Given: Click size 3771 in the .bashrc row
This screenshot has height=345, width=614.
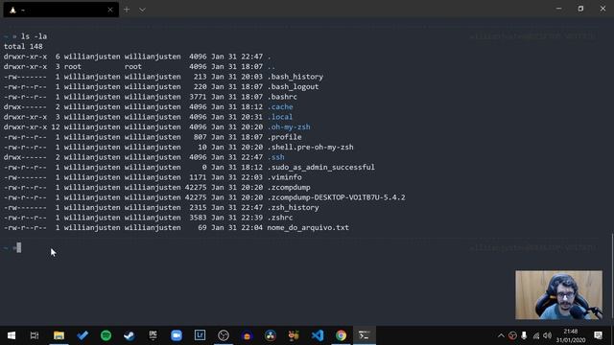Looking at the screenshot, I should pyautogui.click(x=198, y=97).
